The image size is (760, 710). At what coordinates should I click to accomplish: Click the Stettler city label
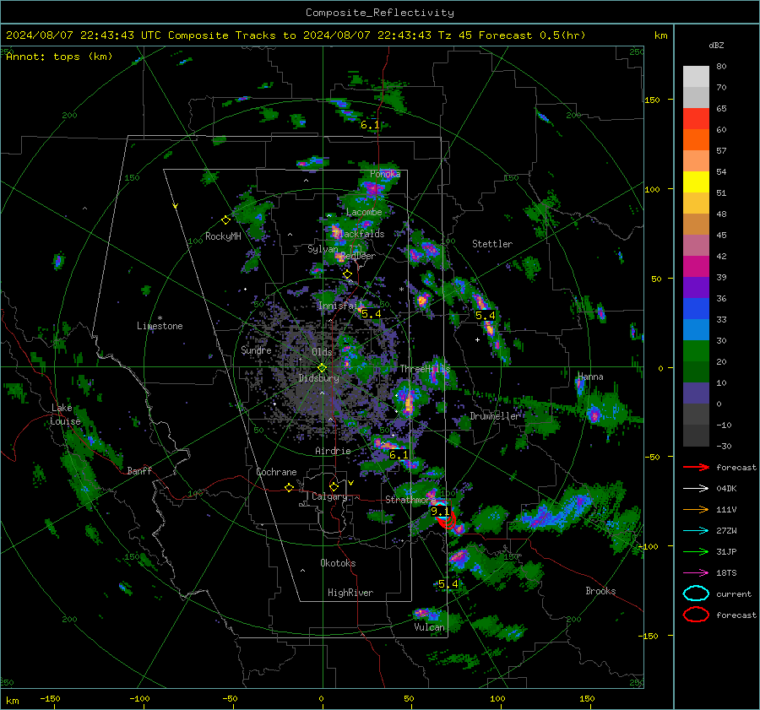click(x=492, y=244)
